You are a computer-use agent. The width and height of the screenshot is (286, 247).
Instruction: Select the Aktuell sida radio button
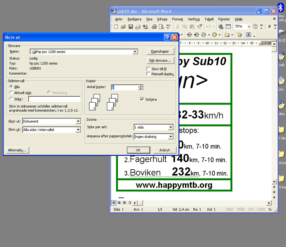coord(11,93)
